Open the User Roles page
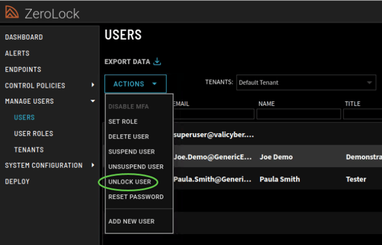Image resolution: width=382 pixels, height=245 pixels. (34, 133)
